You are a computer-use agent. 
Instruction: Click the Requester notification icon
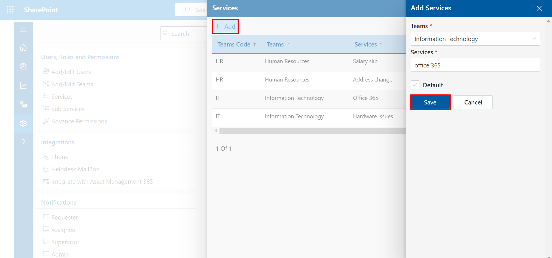click(46, 217)
